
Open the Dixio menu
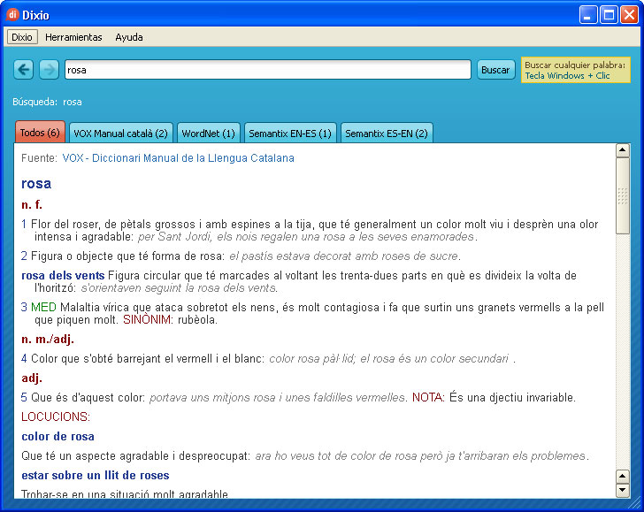click(x=22, y=37)
